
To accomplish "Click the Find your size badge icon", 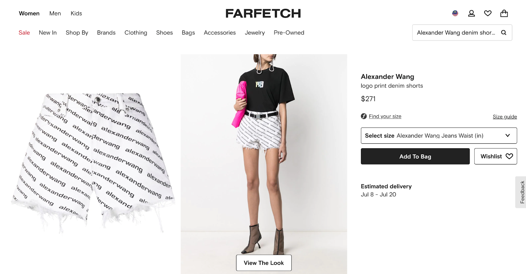I will (x=364, y=116).
